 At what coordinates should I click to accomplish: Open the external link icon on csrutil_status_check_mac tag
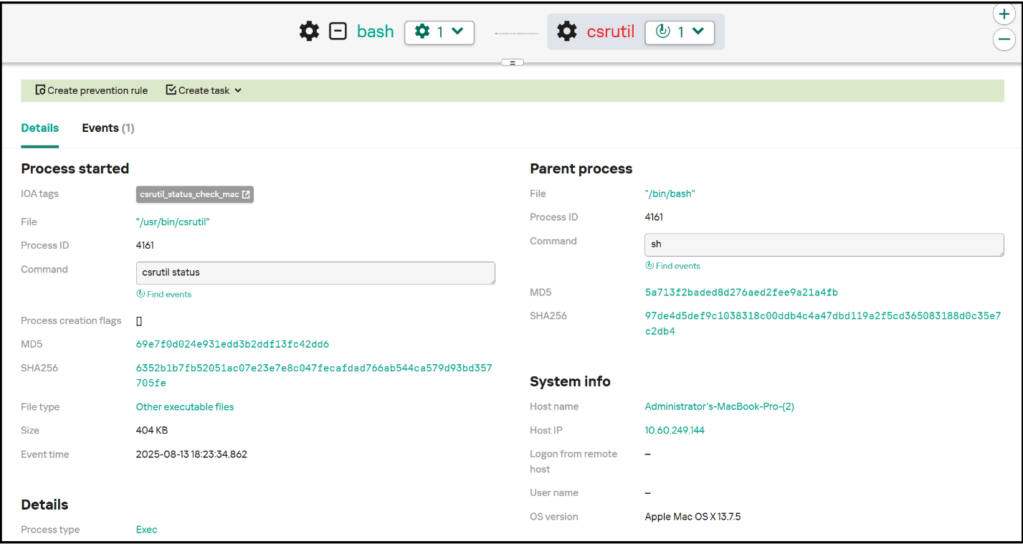tap(247, 194)
